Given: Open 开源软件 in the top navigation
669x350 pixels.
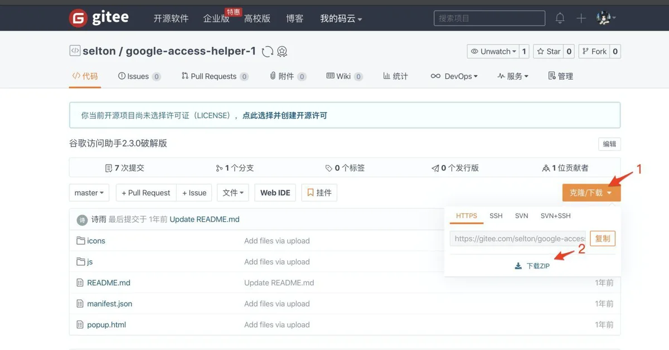Looking at the screenshot, I should pyautogui.click(x=171, y=18).
